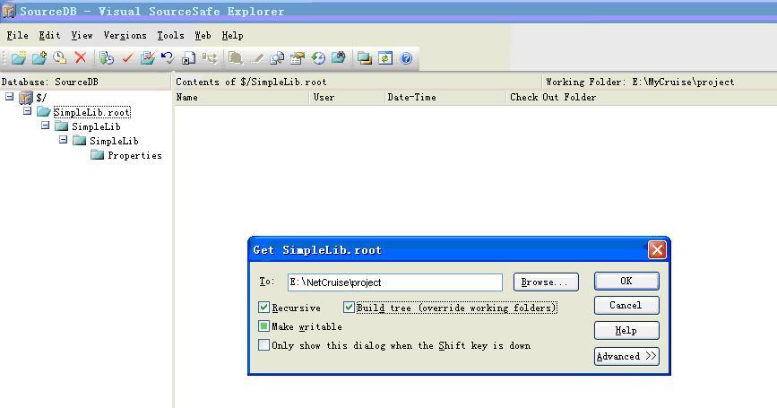
Task: Collapse the $/ root node
Action: click(10, 97)
